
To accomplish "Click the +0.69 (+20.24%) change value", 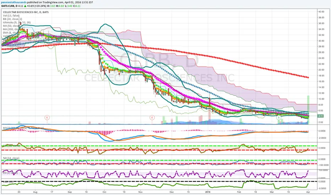I will coord(36,6).
